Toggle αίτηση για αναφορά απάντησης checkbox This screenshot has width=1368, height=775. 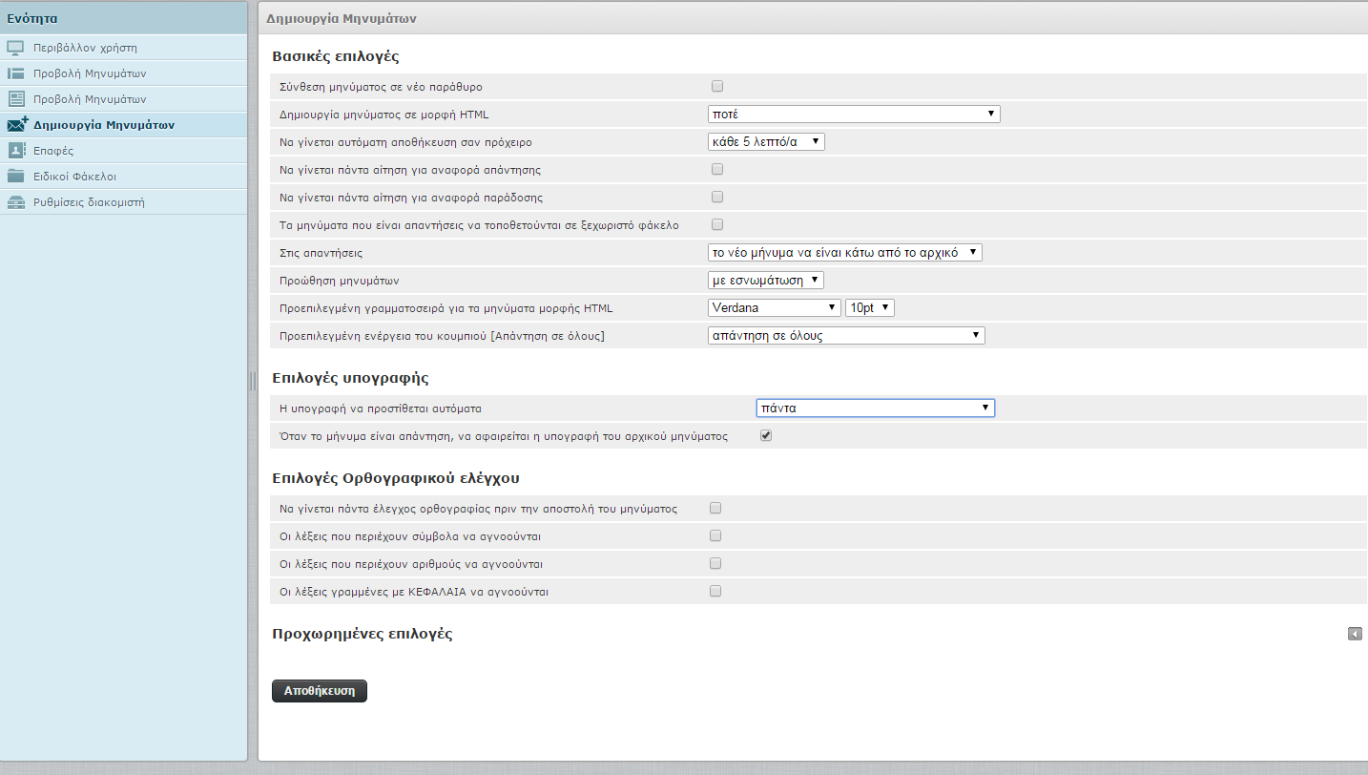[x=717, y=169]
